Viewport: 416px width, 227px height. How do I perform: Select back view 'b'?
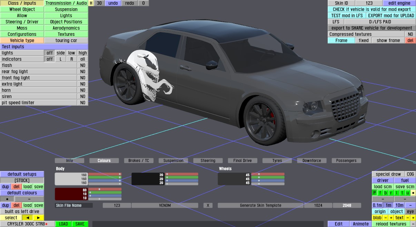(x=385, y=193)
